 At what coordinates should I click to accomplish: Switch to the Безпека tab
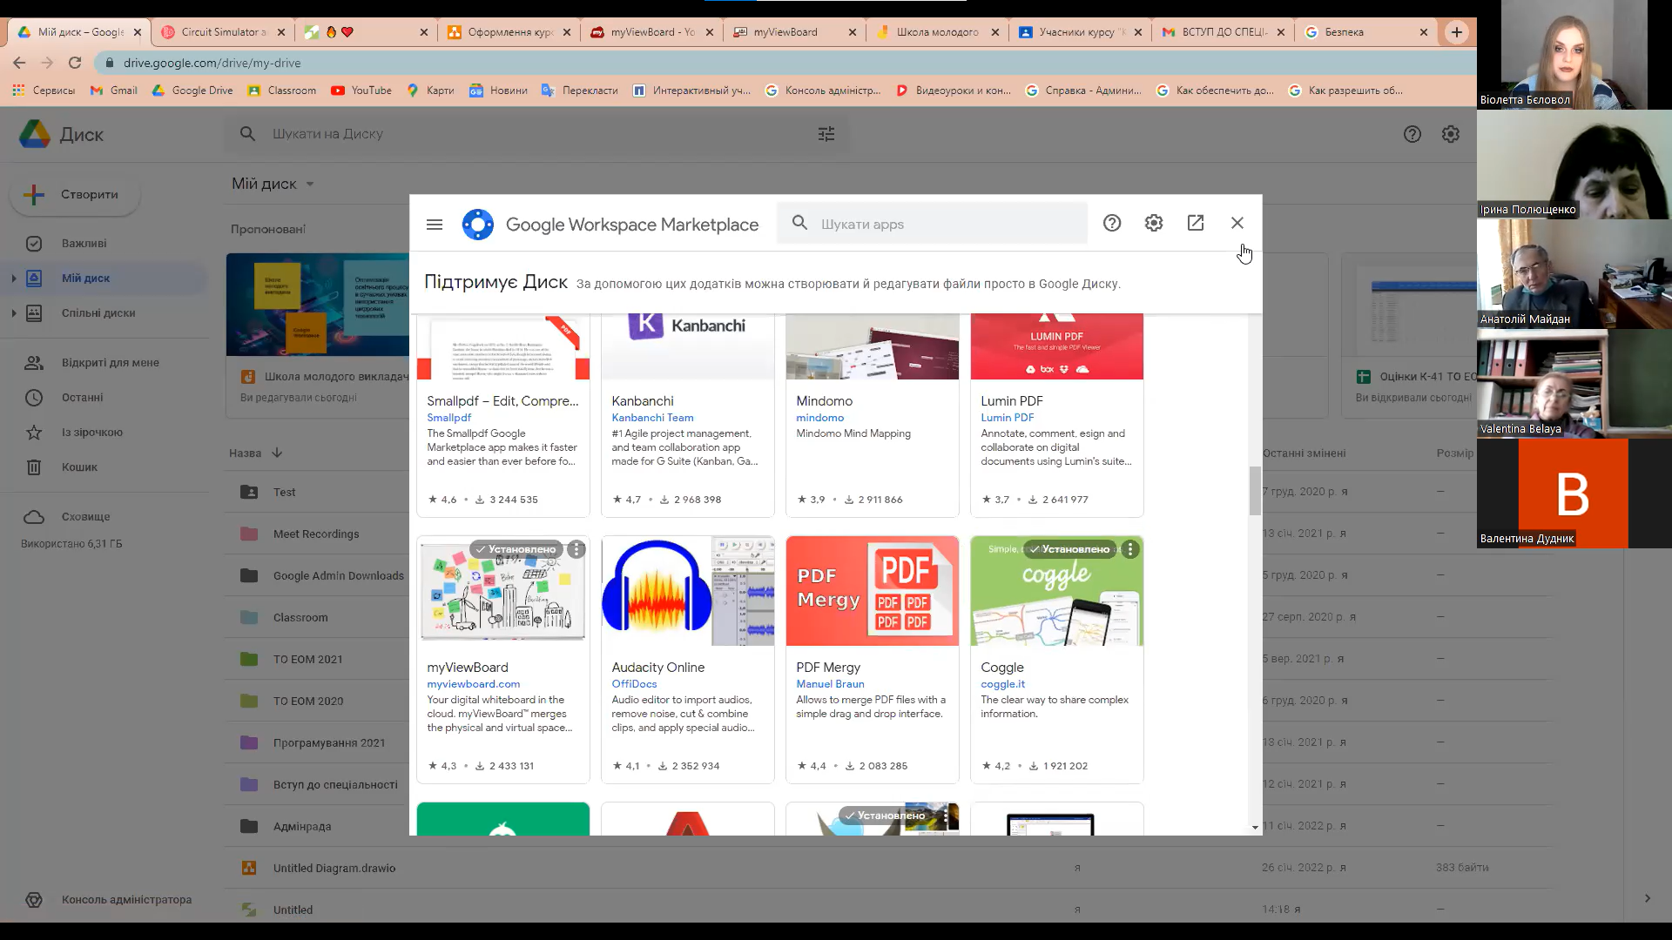pyautogui.click(x=1366, y=32)
